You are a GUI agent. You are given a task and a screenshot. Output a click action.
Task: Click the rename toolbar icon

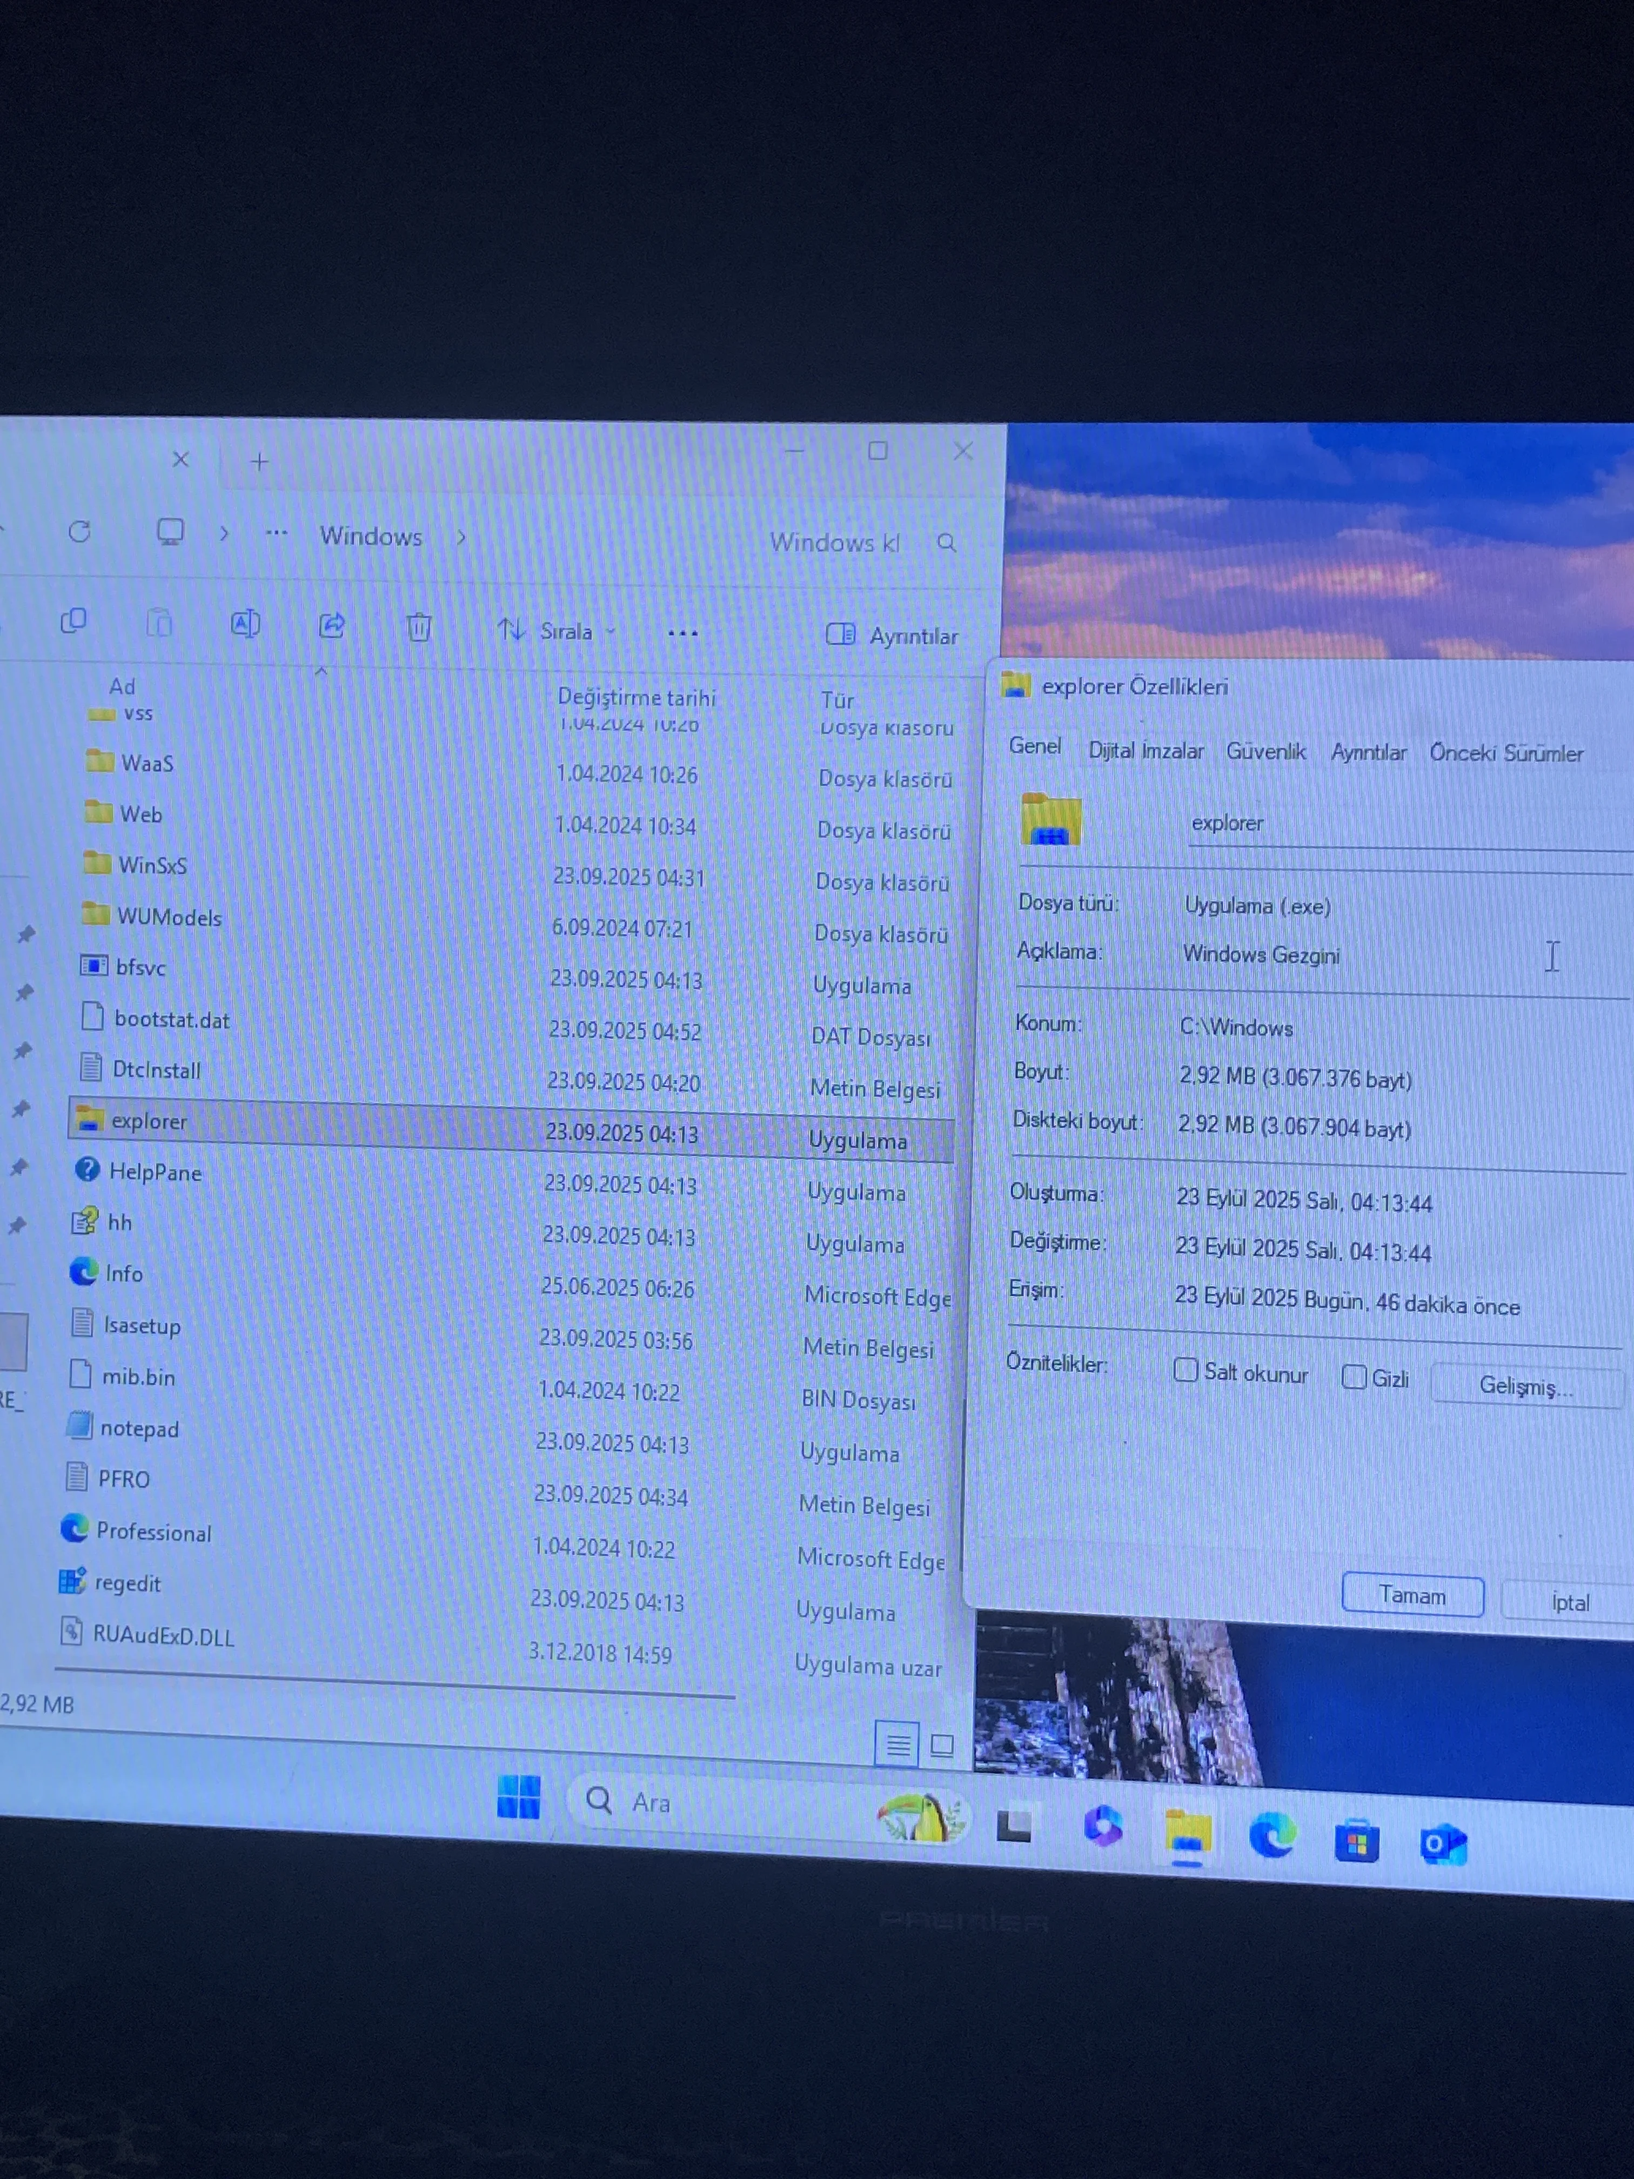point(244,624)
